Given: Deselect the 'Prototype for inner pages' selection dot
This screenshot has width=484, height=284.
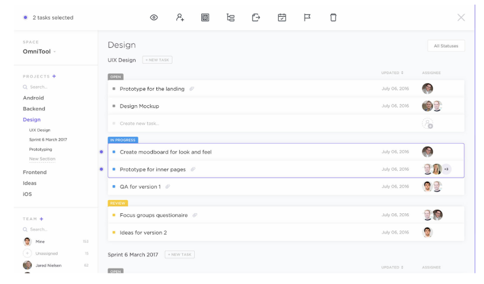Looking at the screenshot, I should tap(101, 169).
